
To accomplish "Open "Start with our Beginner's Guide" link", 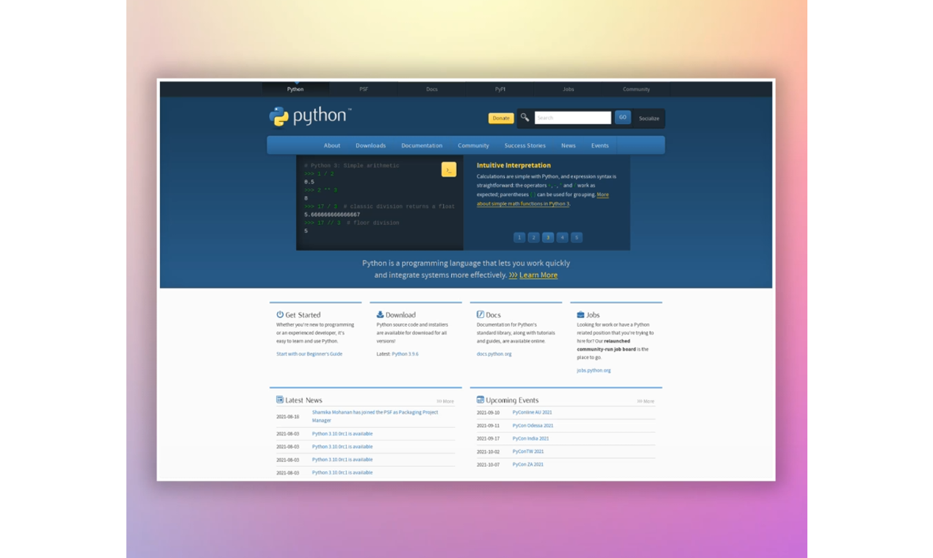I will pos(309,354).
